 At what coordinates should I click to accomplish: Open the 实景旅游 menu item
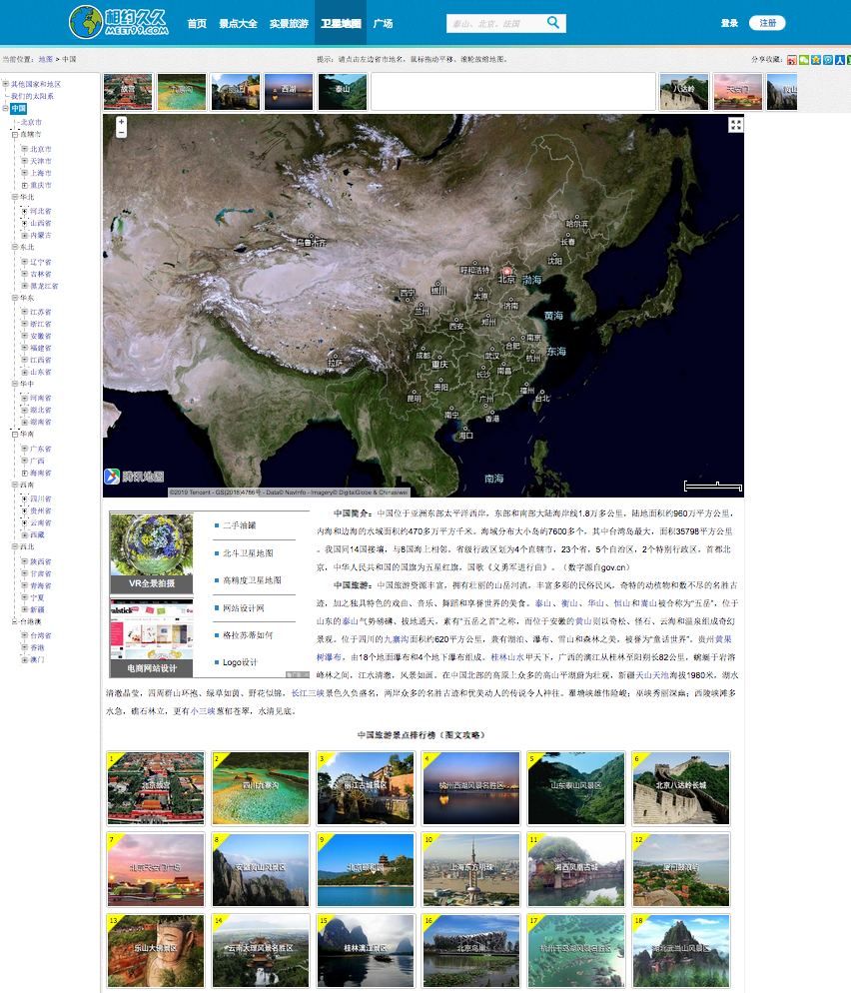tap(289, 23)
